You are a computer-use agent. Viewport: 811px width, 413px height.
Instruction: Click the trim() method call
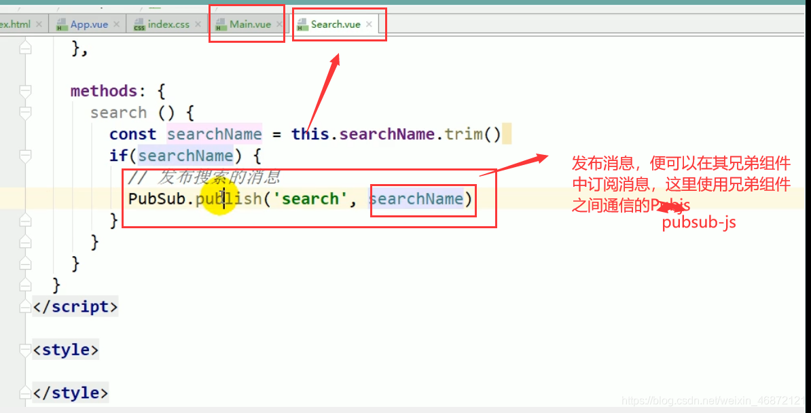pos(473,134)
